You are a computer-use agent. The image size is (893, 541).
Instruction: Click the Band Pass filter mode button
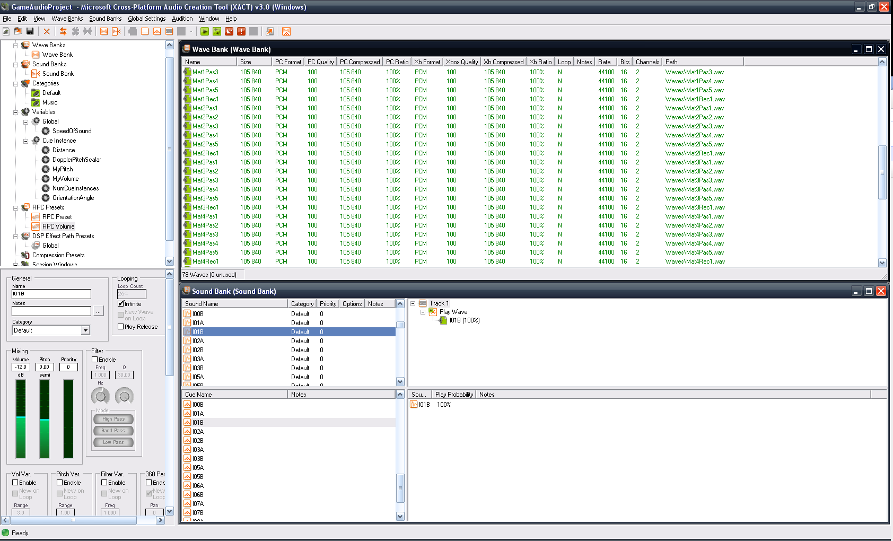(x=113, y=431)
